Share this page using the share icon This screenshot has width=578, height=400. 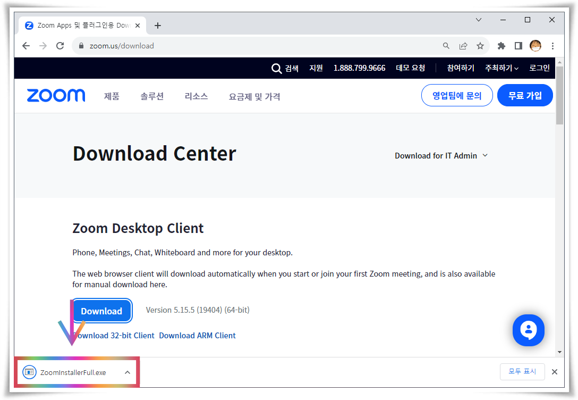(x=463, y=46)
